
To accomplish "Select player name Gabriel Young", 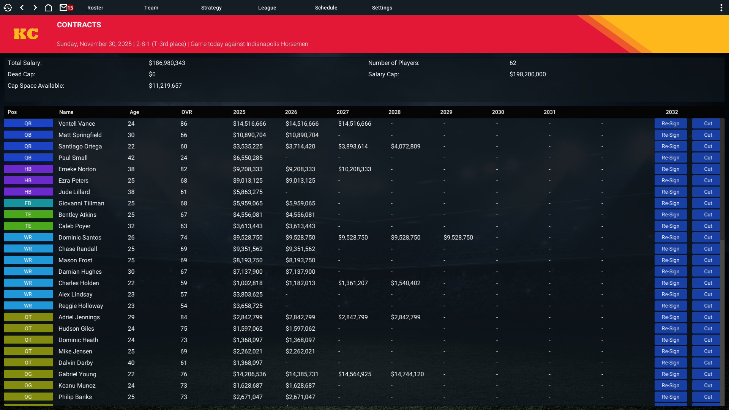I will click(77, 374).
